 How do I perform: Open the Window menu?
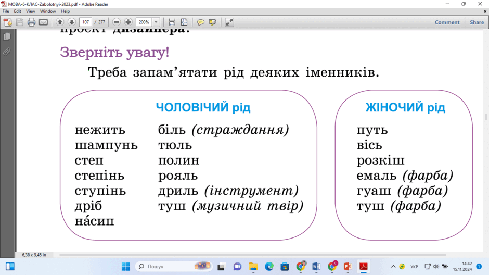[48, 11]
